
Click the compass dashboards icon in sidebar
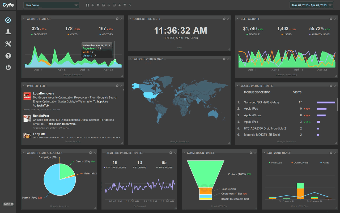click(8, 20)
